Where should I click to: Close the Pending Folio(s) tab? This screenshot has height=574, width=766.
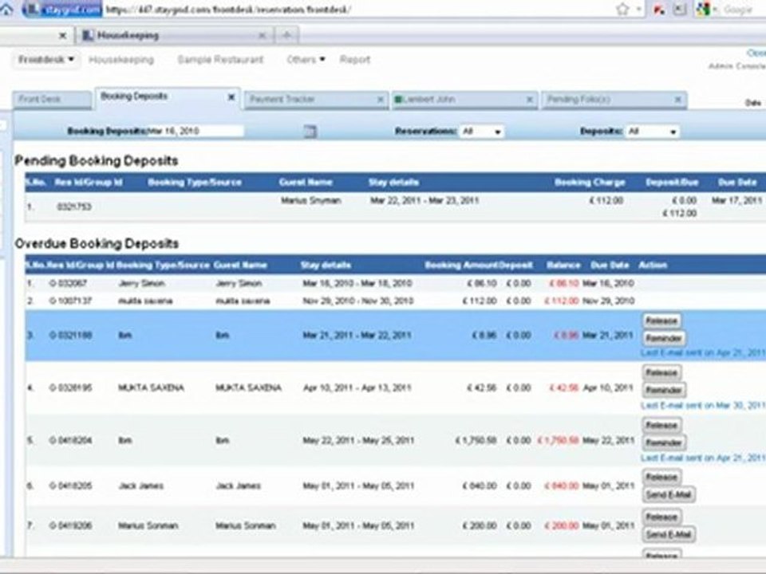click(678, 100)
